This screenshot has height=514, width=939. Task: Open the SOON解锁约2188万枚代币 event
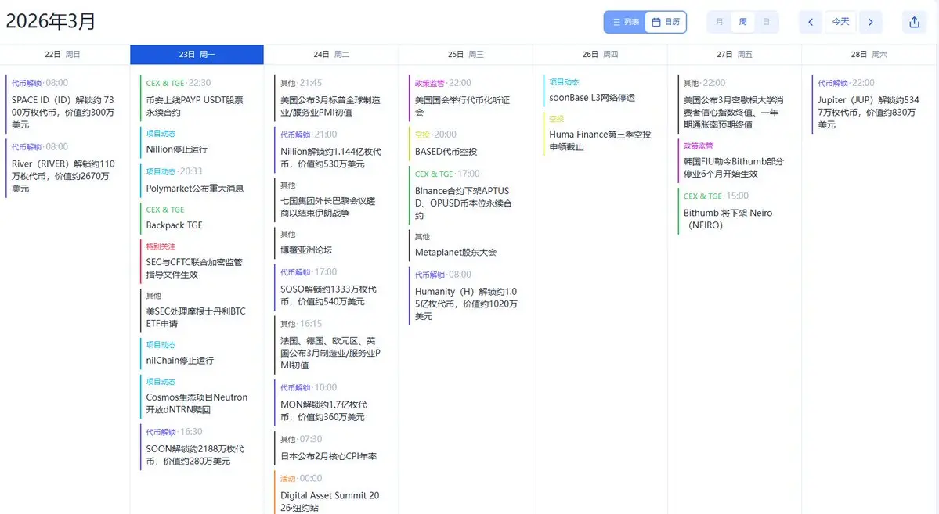pyautogui.click(x=199, y=447)
